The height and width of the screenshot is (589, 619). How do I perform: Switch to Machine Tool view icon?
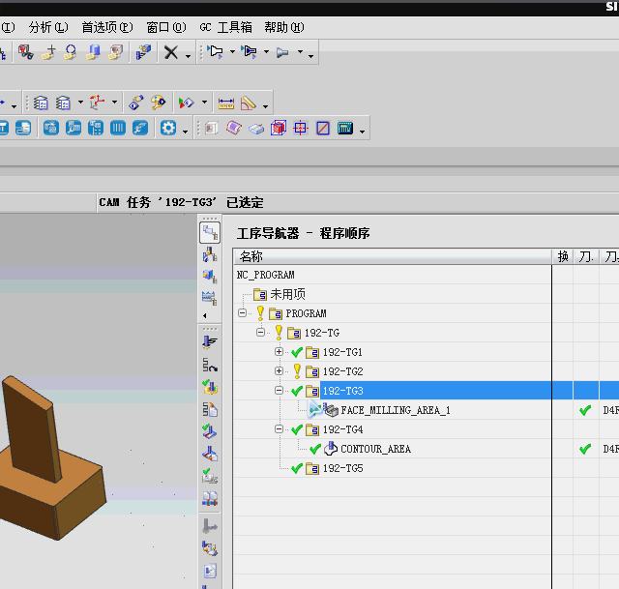(210, 254)
